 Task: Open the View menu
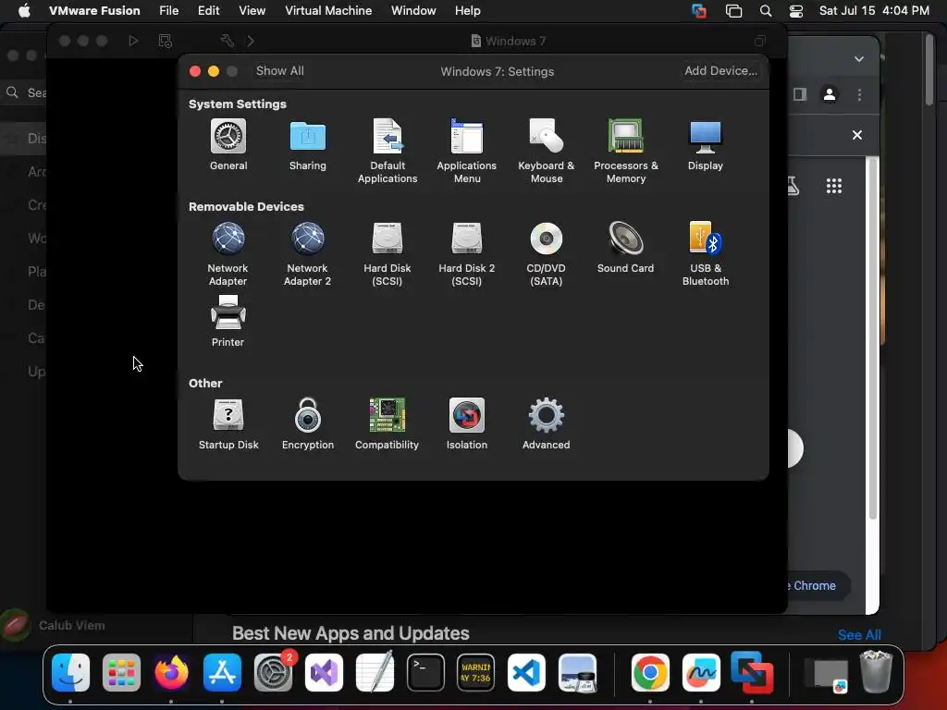252,10
